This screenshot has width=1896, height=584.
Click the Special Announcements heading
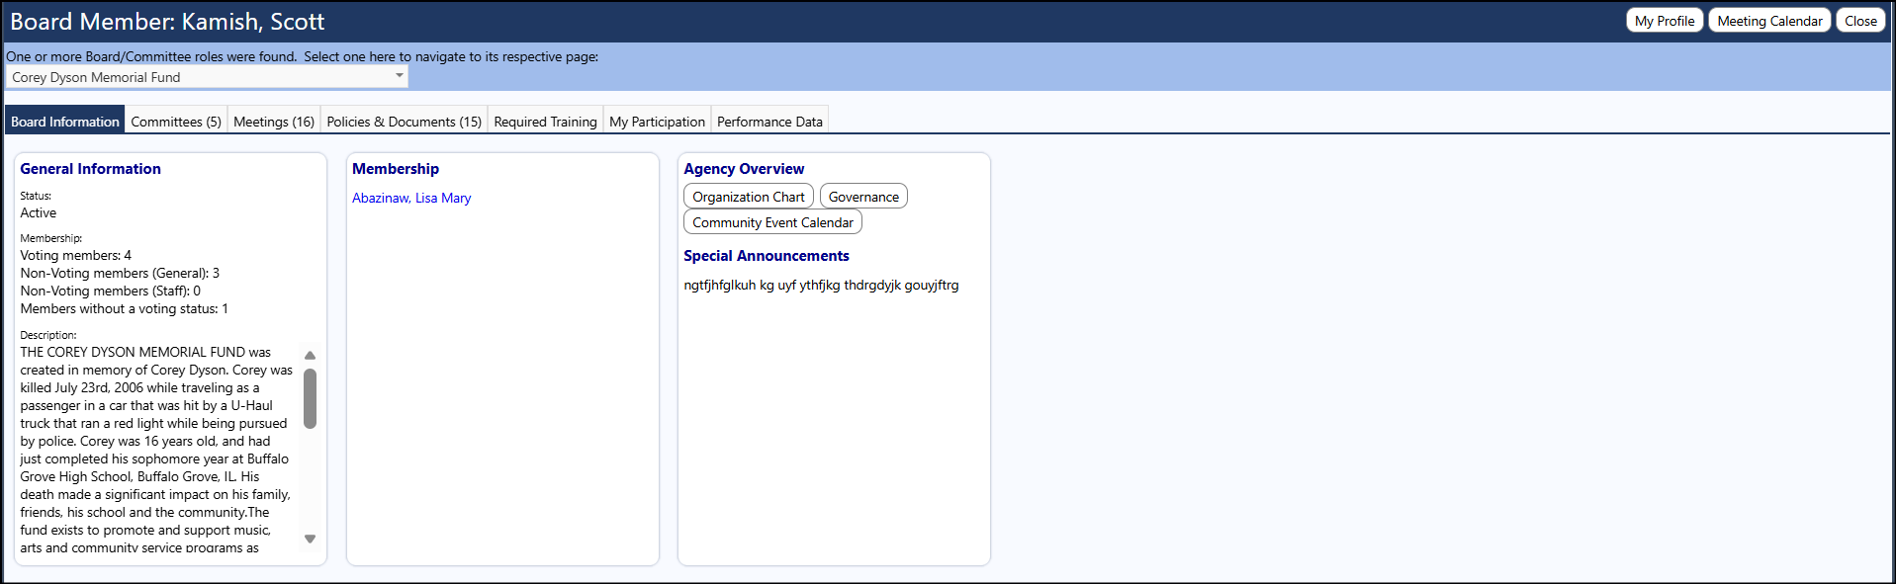click(767, 256)
